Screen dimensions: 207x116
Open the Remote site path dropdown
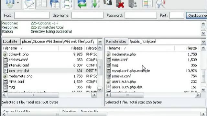point(203,42)
